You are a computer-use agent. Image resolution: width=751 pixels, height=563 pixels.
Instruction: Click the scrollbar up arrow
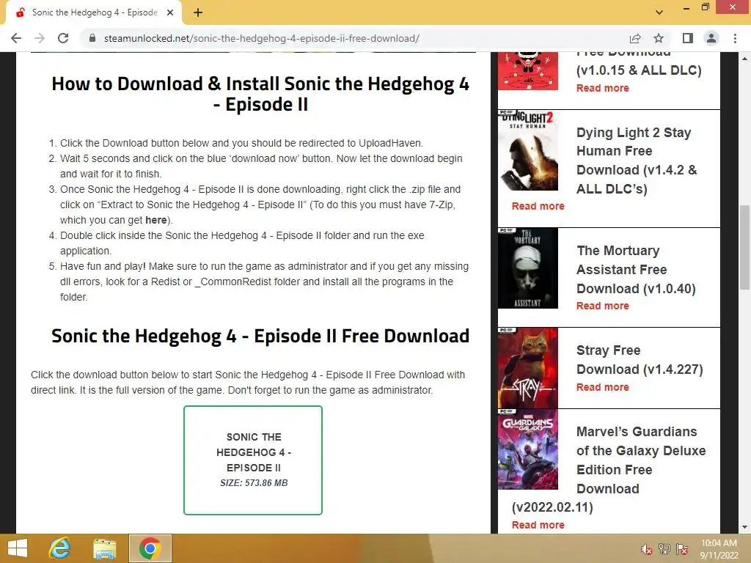pyautogui.click(x=744, y=59)
